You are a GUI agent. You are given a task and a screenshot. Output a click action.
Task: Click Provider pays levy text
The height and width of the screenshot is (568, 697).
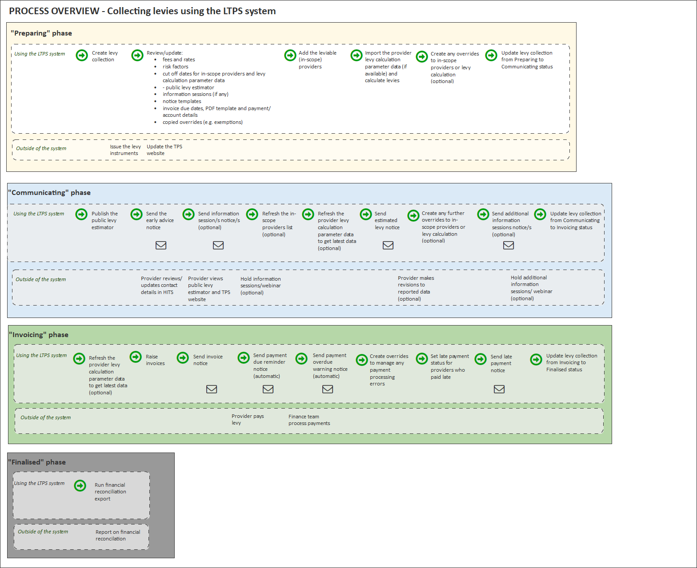248,420
